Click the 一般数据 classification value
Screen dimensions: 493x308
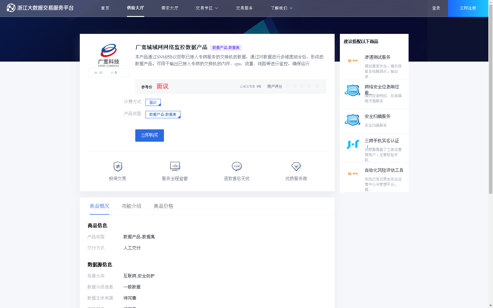[132, 287]
